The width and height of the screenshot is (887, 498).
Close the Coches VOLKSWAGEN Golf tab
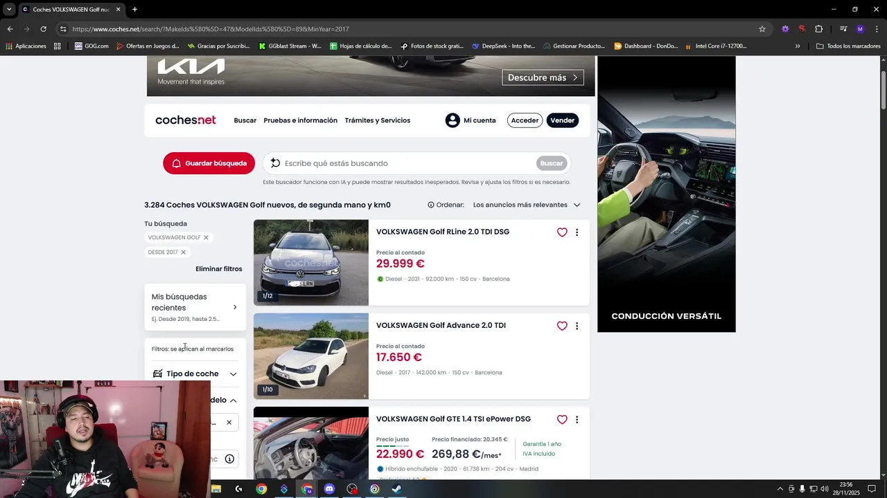tap(118, 10)
